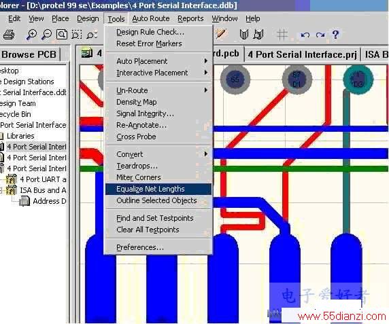
Task: Click the grid settings toolbar icon
Action: click(x=282, y=35)
